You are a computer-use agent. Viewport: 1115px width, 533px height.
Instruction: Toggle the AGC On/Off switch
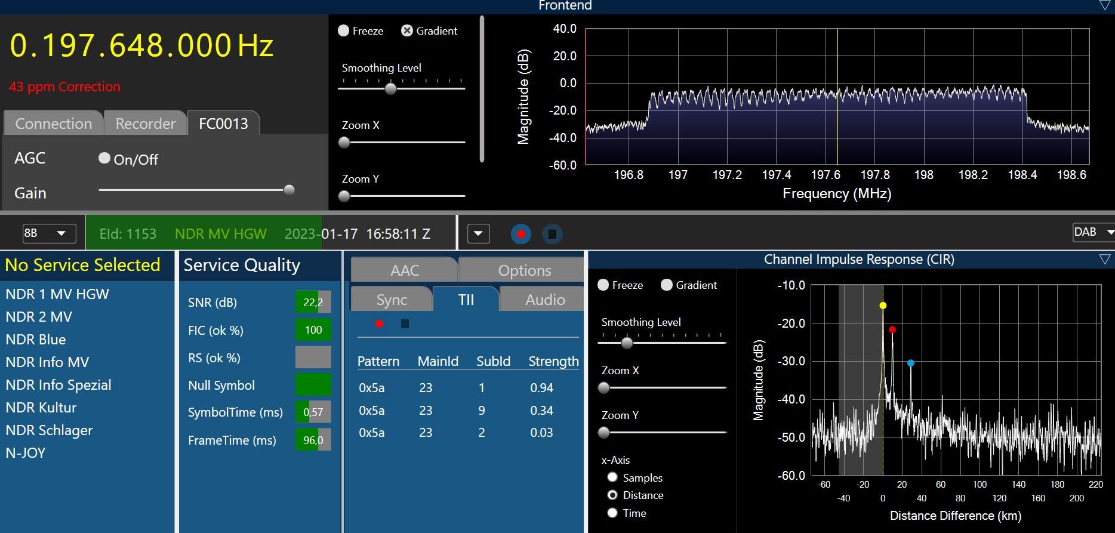pyautogui.click(x=104, y=158)
